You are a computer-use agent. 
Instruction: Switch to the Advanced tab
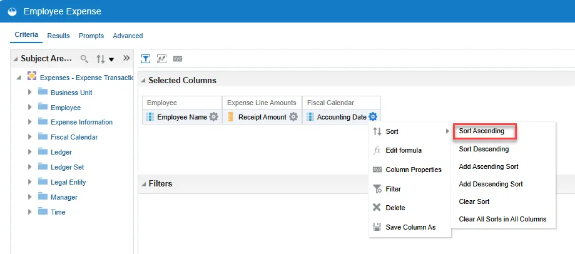coord(128,36)
